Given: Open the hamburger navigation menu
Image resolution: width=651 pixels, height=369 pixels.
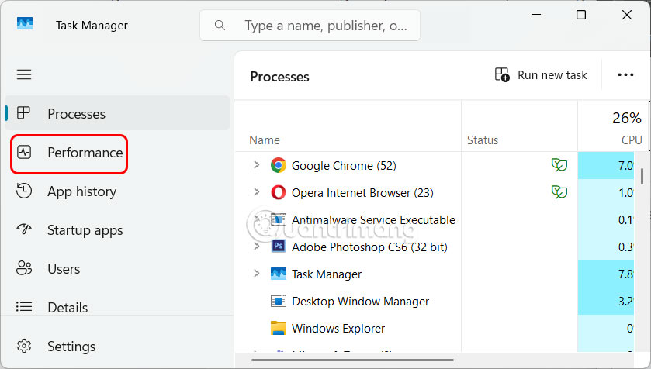Looking at the screenshot, I should 24,74.
